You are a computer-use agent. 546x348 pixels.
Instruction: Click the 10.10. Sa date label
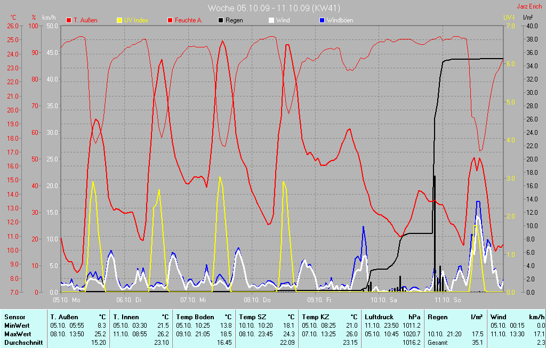384,300
